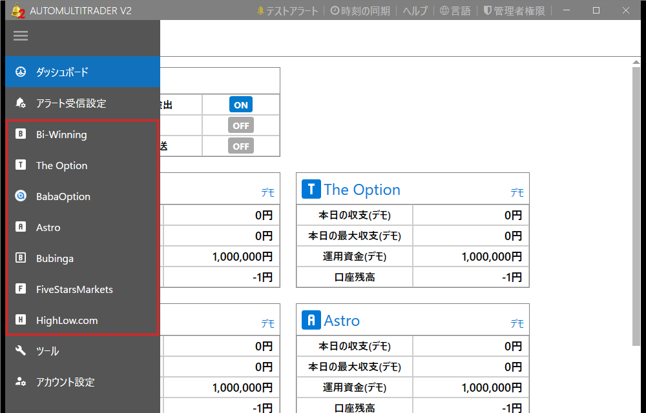Open アカウント設定 menu item

point(83,382)
